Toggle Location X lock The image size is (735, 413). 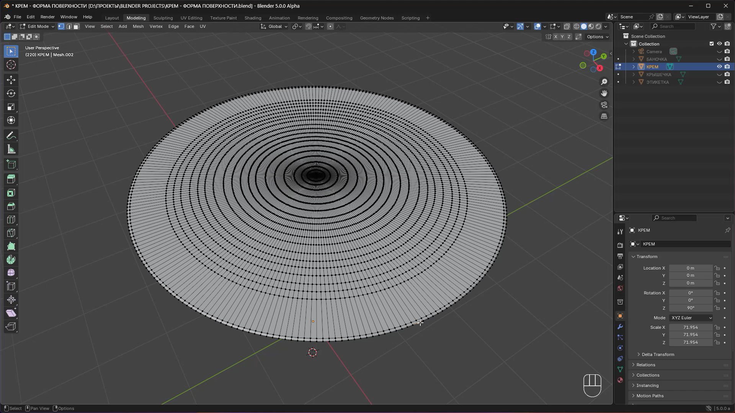pos(717,268)
